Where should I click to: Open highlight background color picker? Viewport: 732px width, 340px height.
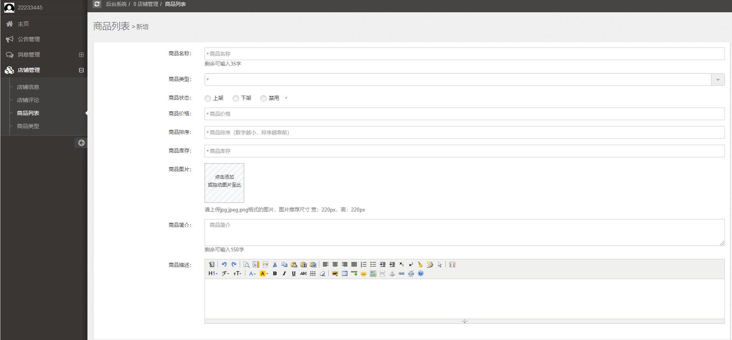(264, 274)
